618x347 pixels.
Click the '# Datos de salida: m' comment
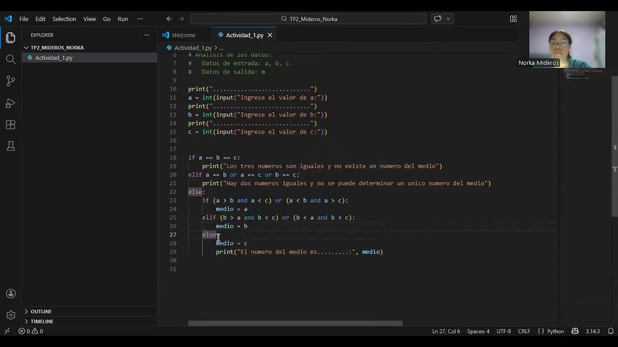(226, 72)
